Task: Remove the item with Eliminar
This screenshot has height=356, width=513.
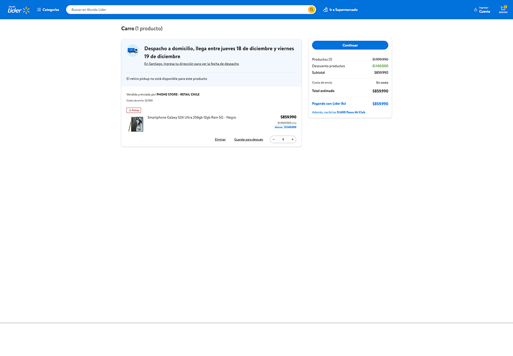Action: click(x=220, y=140)
